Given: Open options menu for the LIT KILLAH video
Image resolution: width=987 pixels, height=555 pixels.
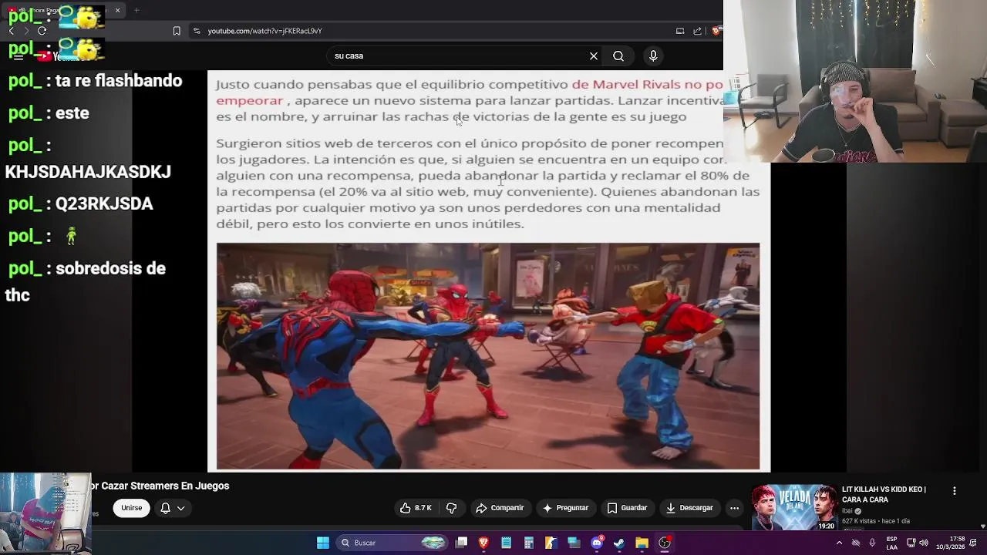Looking at the screenshot, I should (x=955, y=491).
